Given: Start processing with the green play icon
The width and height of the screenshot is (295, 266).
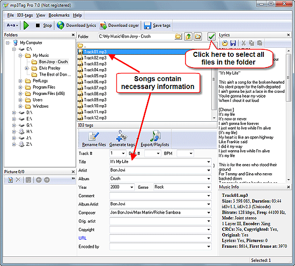Looking at the screenshot, I should [26, 25].
